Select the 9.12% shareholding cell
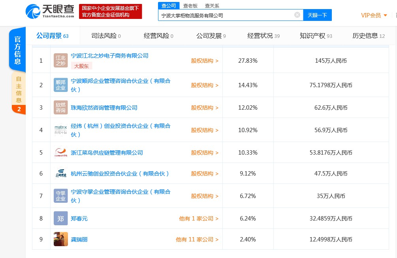The image size is (397, 258). click(248, 174)
